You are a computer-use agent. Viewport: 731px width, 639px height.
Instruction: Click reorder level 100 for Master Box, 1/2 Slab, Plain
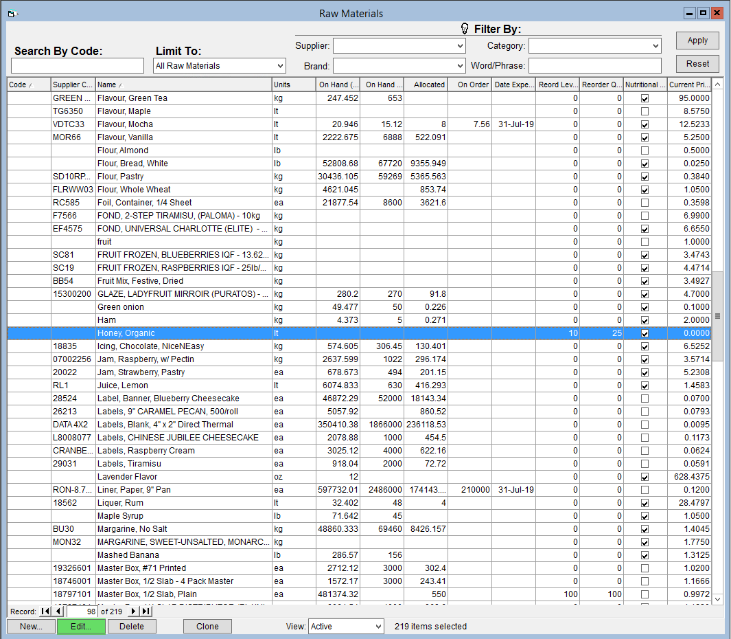tap(557, 594)
